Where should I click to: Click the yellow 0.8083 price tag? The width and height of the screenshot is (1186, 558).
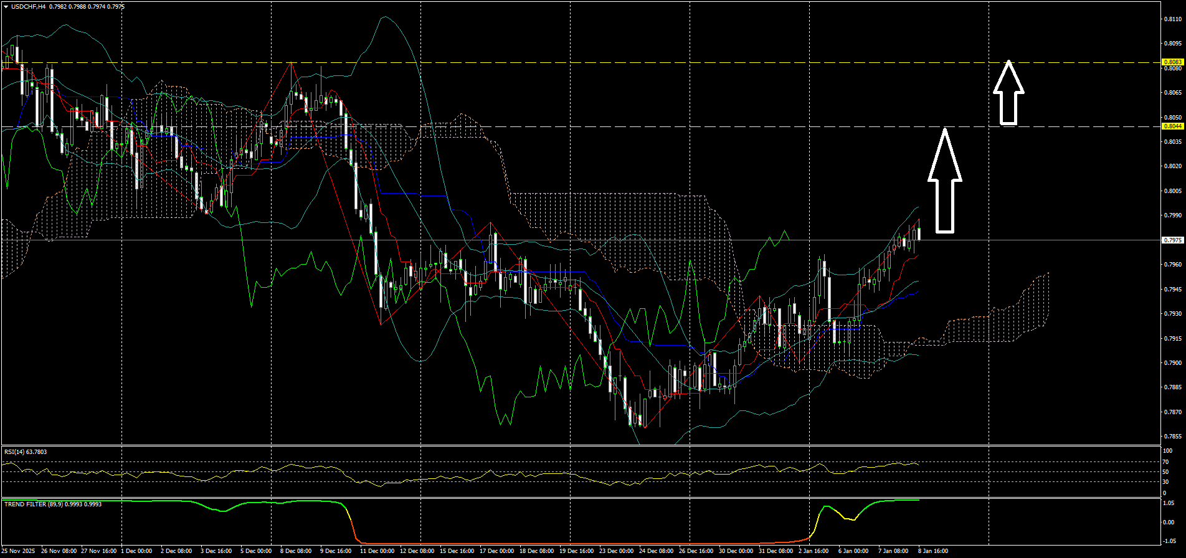pos(1172,62)
